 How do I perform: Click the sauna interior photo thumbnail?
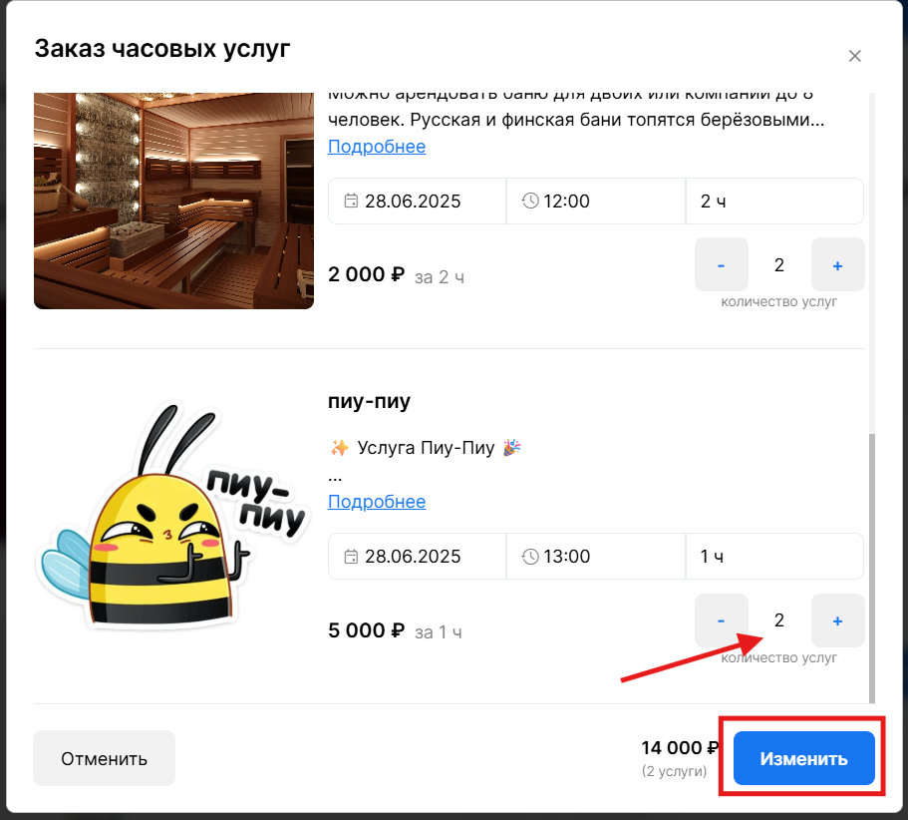(x=173, y=201)
